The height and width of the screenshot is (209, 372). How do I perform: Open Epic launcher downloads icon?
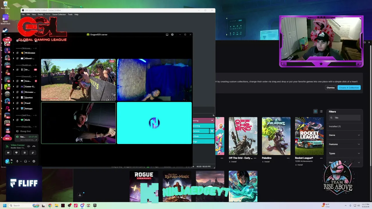80,195
